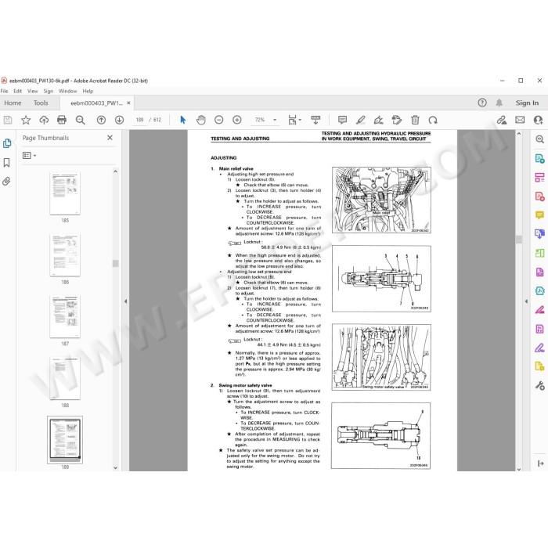This screenshot has height=548, width=548.
Task: Open the Help question mark icon
Action: click(482, 103)
